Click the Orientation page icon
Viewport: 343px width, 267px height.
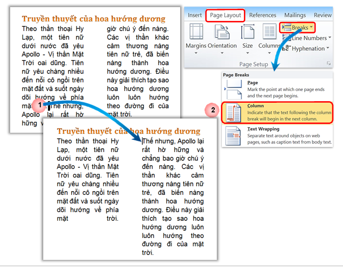[x=222, y=32]
